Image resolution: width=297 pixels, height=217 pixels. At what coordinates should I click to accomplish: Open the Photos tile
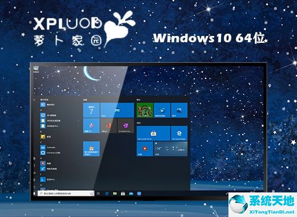tap(179, 110)
